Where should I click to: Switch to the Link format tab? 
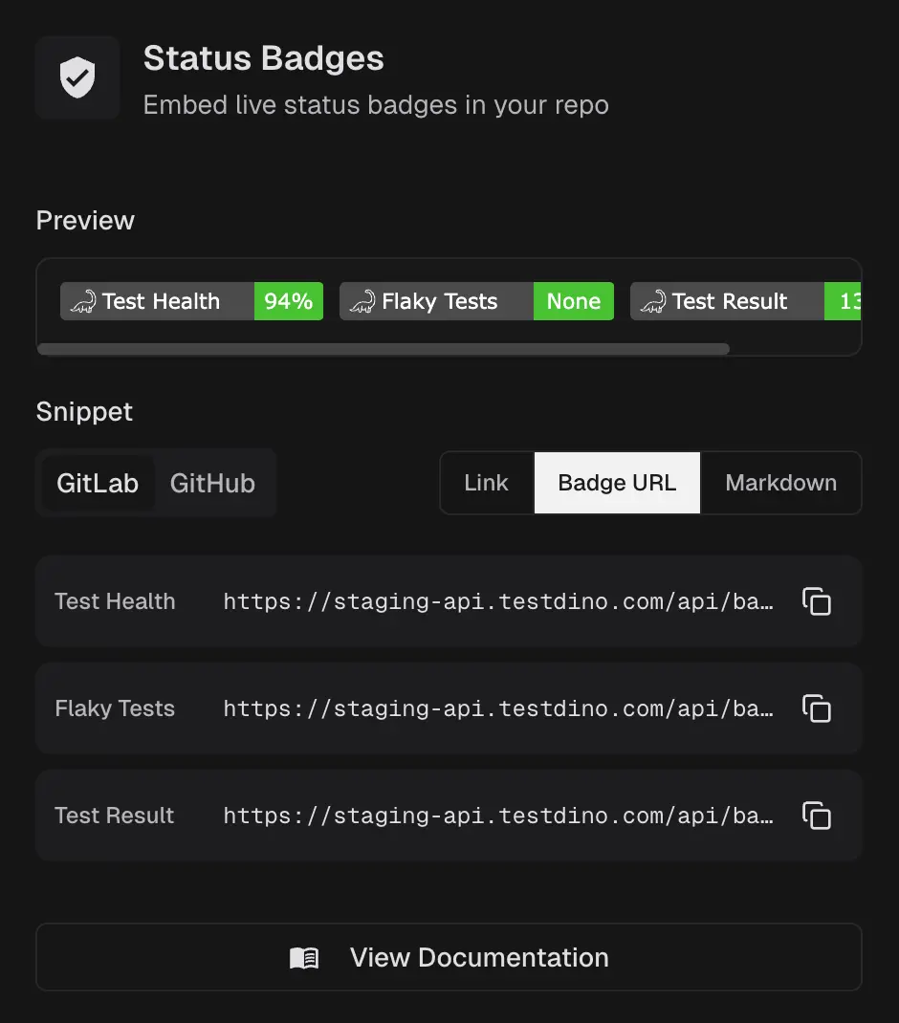click(486, 483)
